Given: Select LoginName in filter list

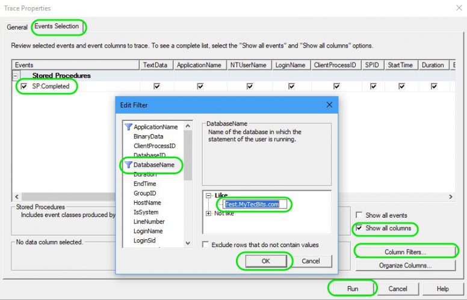Looking at the screenshot, I should (148, 231).
